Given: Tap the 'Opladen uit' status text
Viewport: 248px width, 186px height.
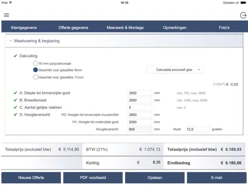Looking at the screenshot, I should [x=231, y=3].
